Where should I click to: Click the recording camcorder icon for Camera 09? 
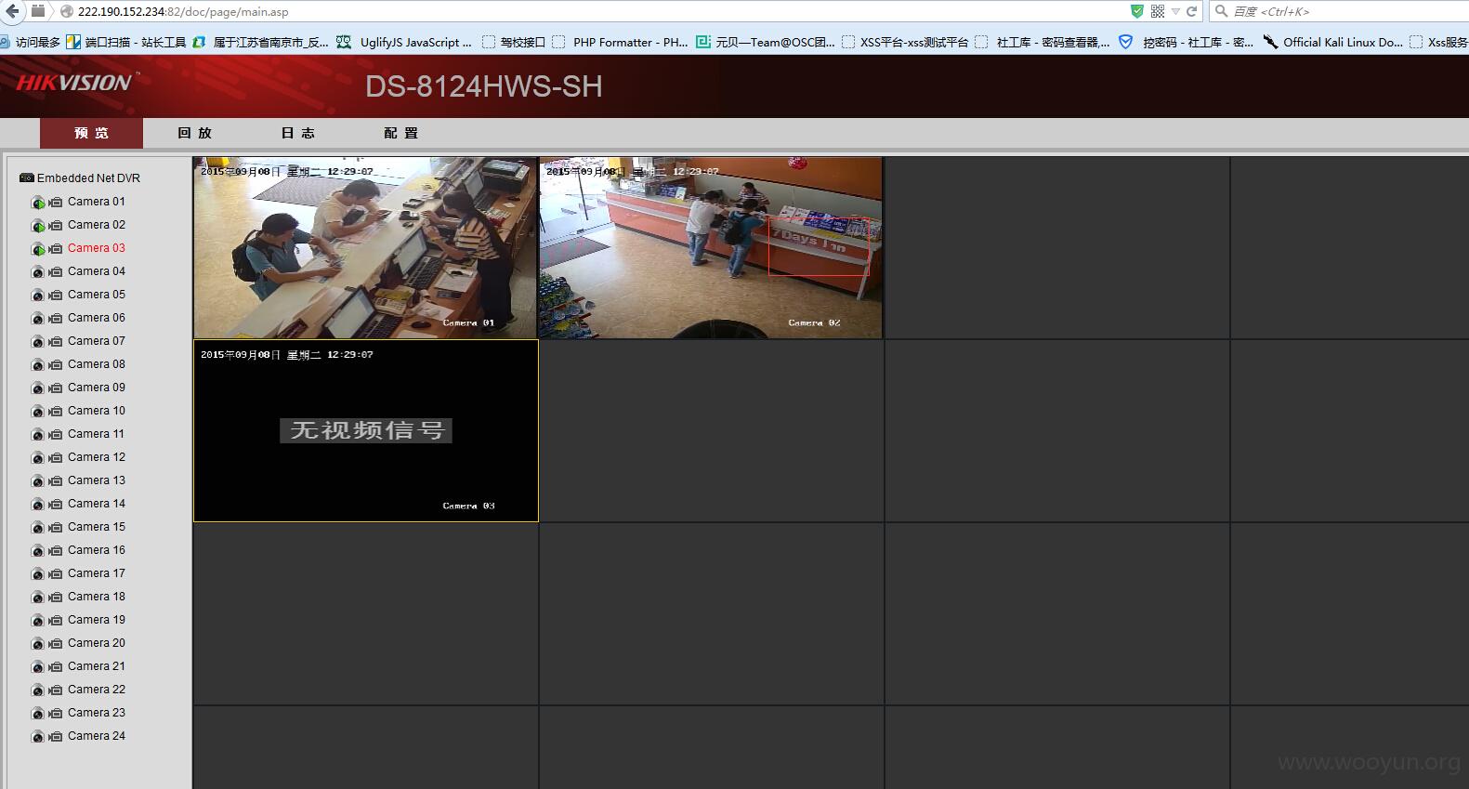point(56,388)
